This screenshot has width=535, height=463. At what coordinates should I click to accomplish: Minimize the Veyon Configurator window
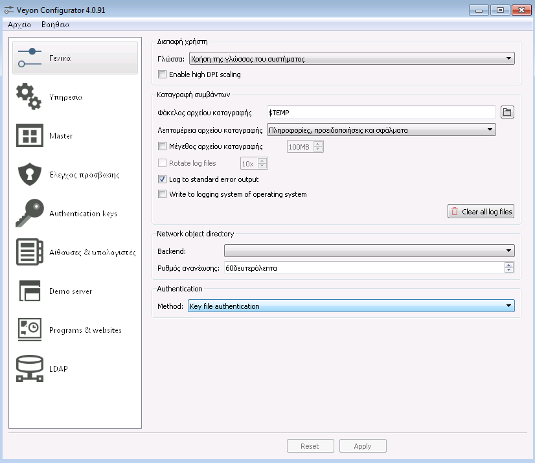[479, 10]
